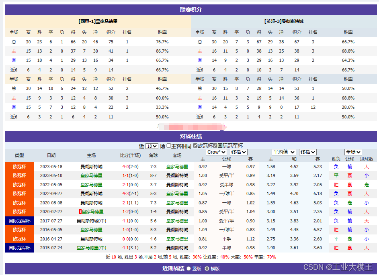
Task: Click the 胜 result on 2022-05-05 row
Action: tap(336, 185)
